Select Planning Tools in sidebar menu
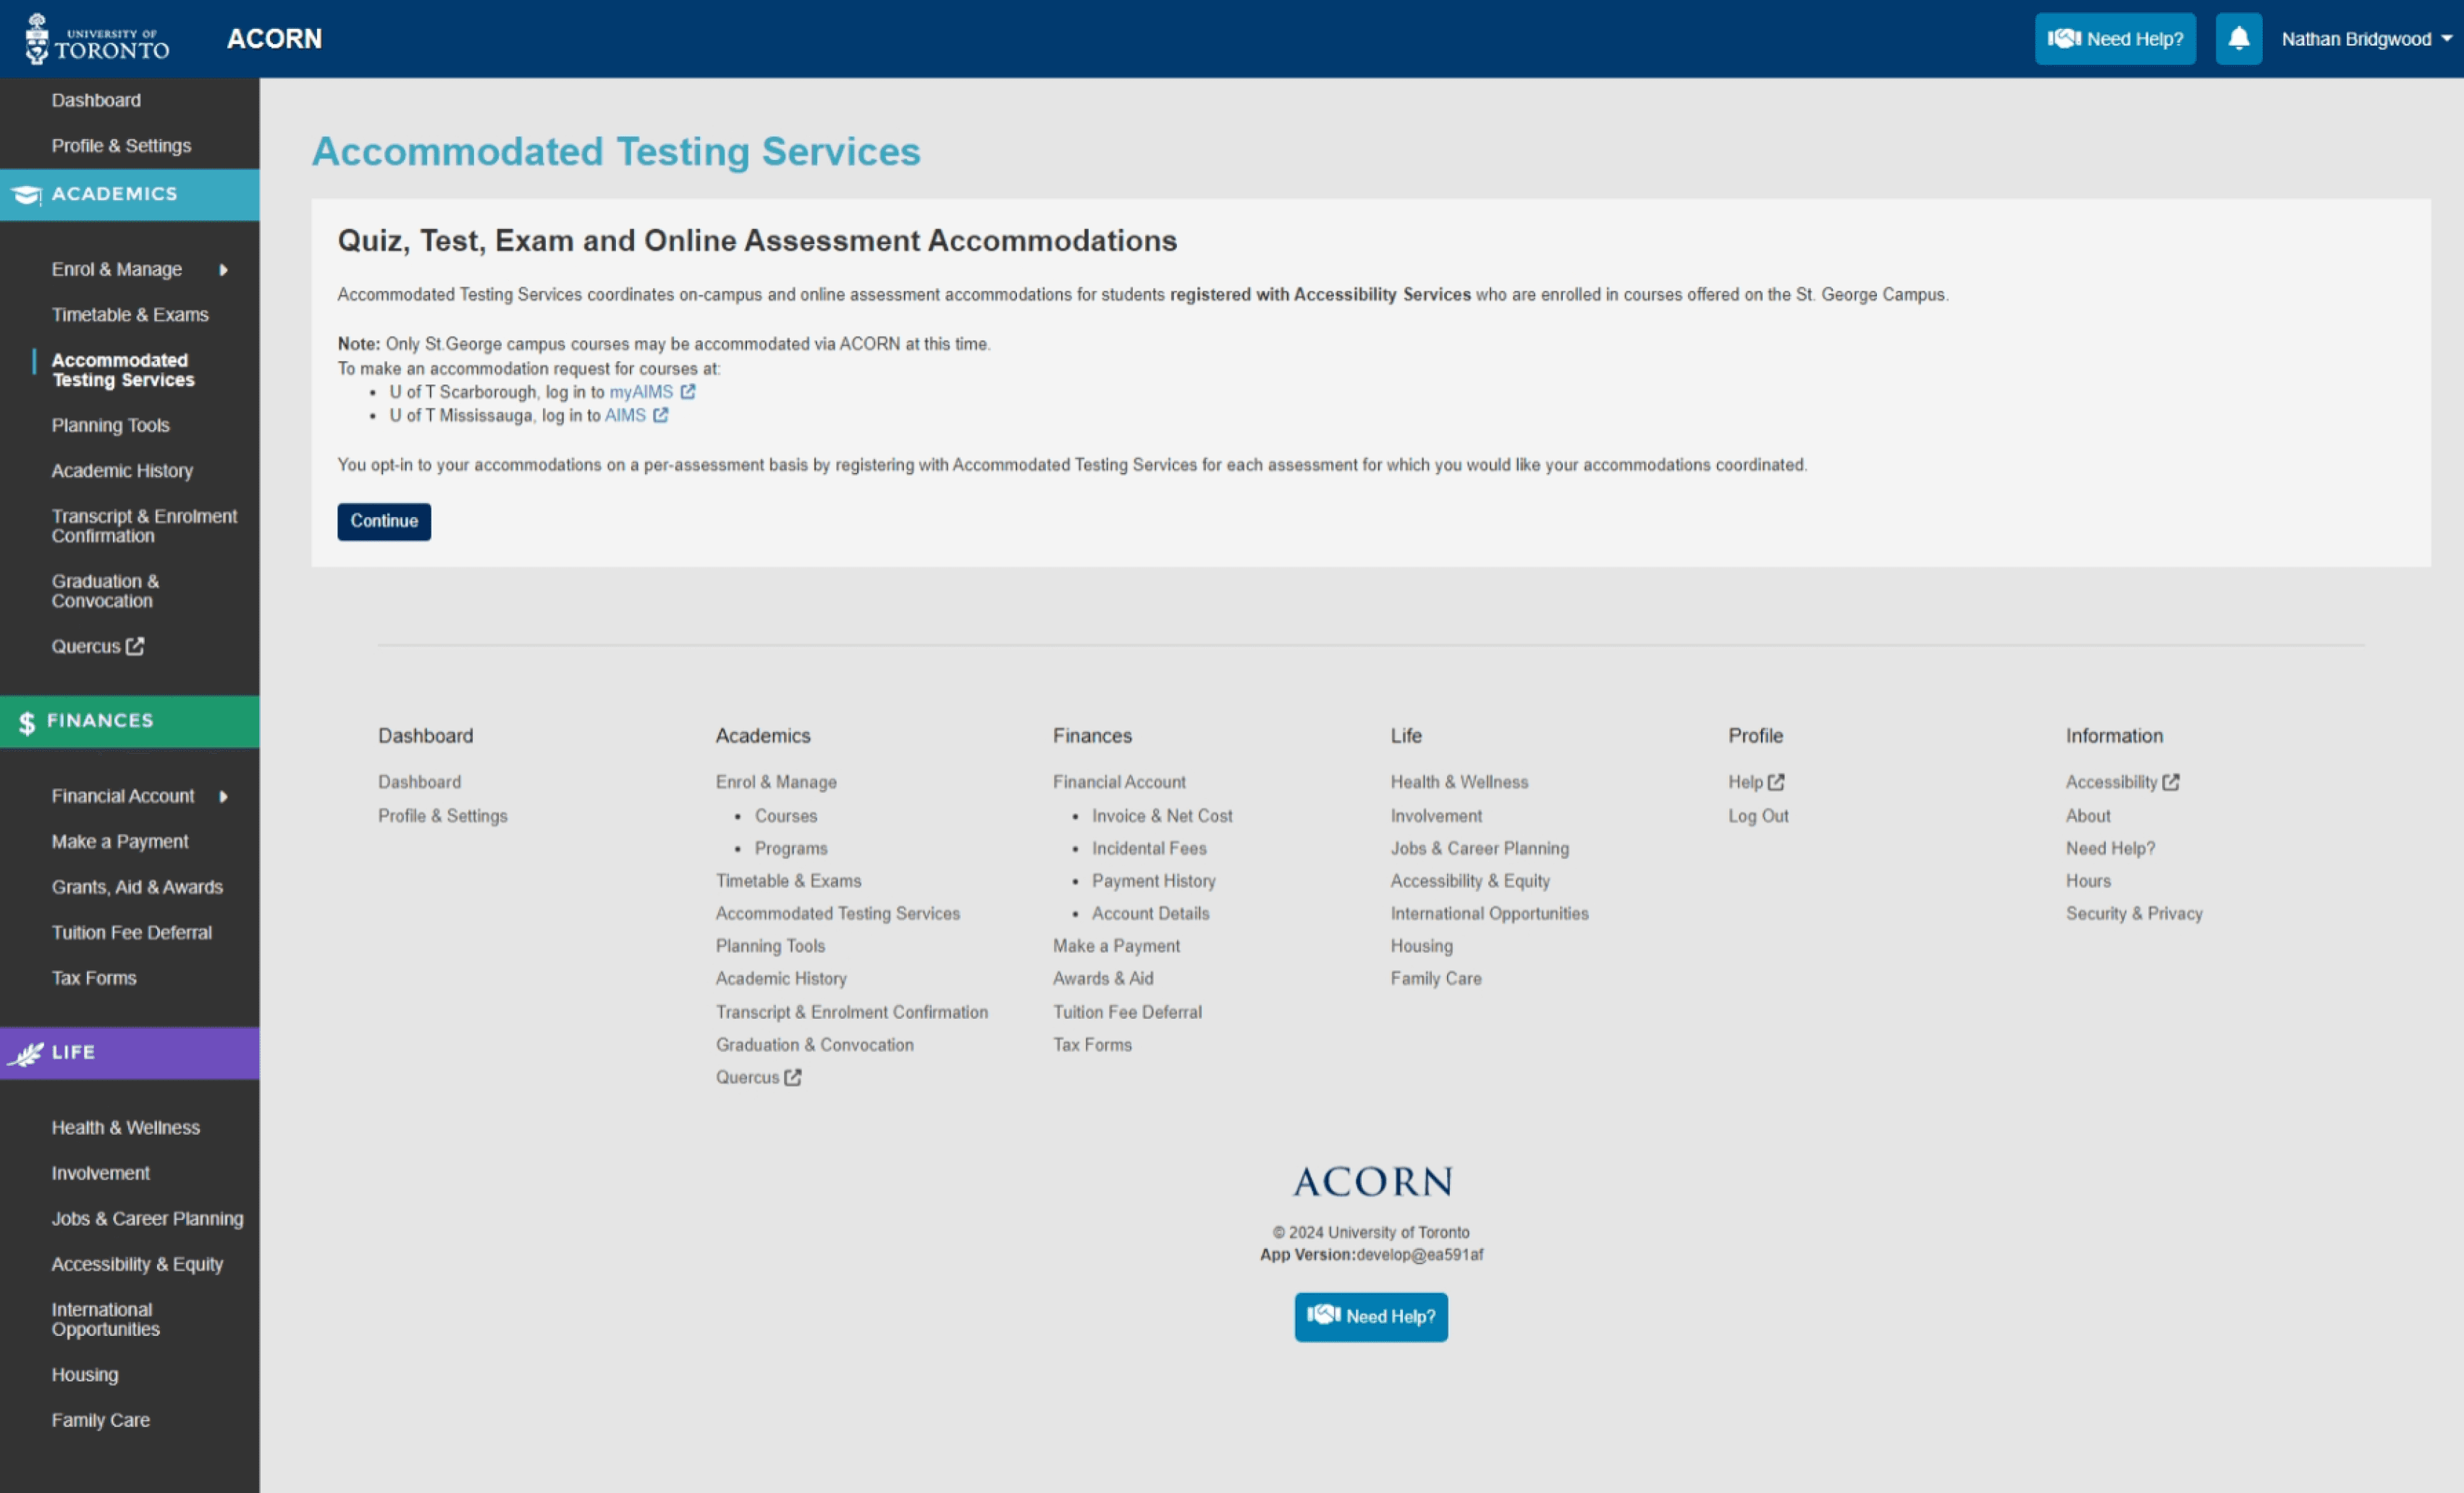The height and width of the screenshot is (1493, 2464). (110, 426)
